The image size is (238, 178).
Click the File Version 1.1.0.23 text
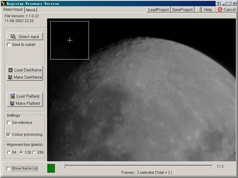[21, 16]
